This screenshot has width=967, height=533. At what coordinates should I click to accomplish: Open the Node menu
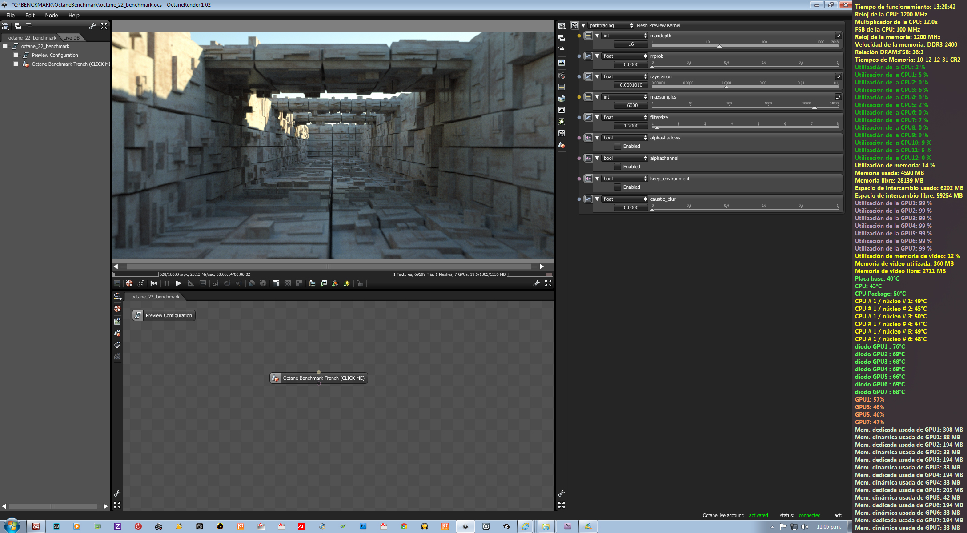pyautogui.click(x=51, y=15)
